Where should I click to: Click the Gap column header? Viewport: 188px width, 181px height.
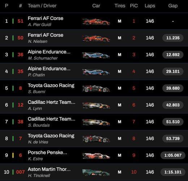pyautogui.click(x=173, y=6)
